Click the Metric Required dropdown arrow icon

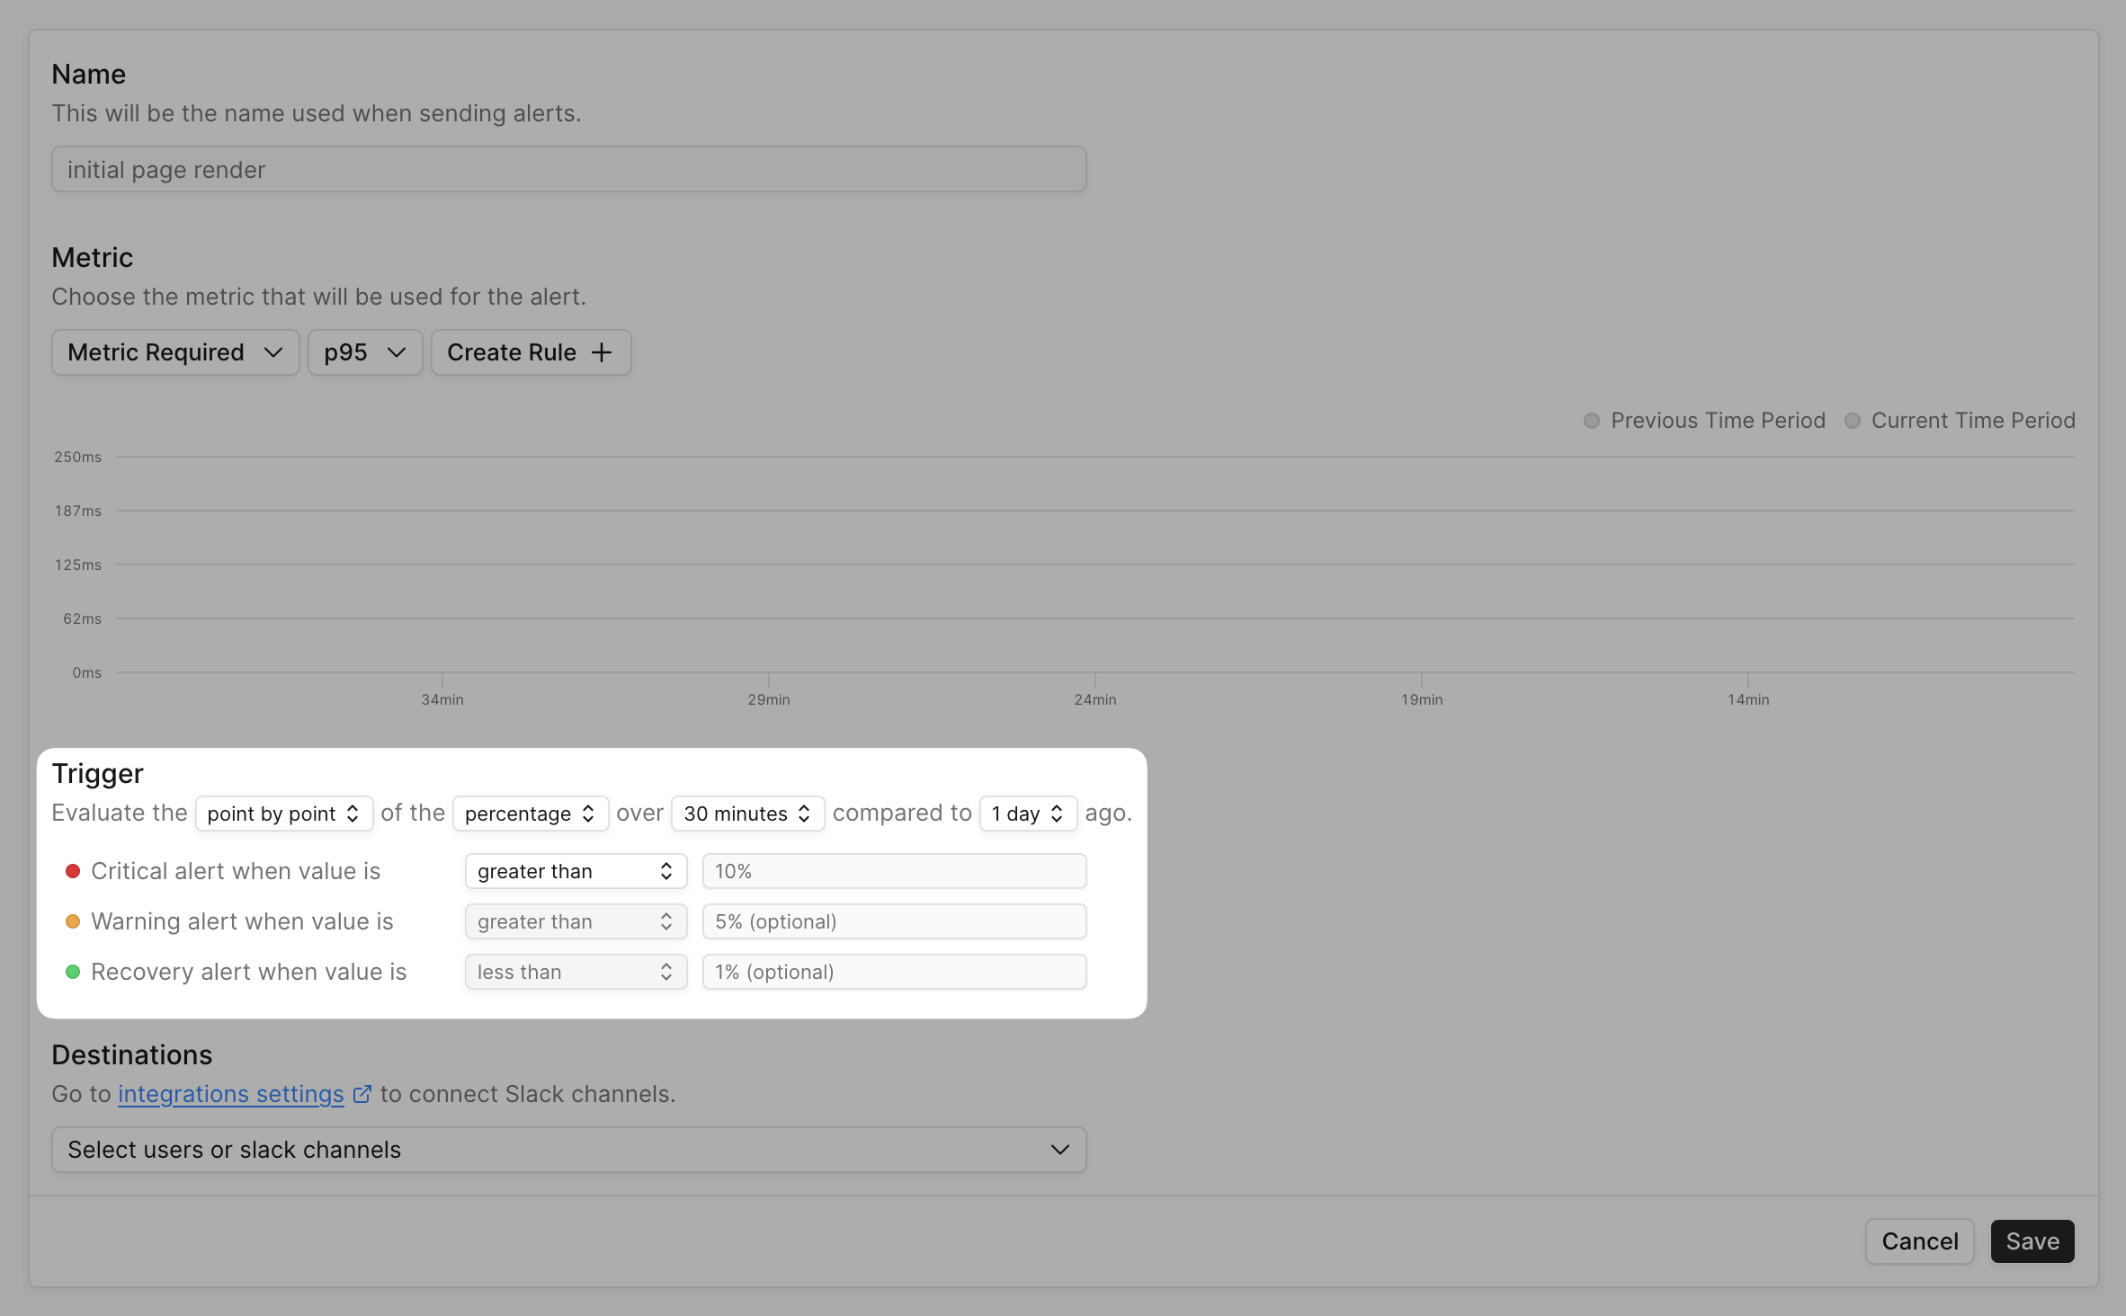click(272, 351)
